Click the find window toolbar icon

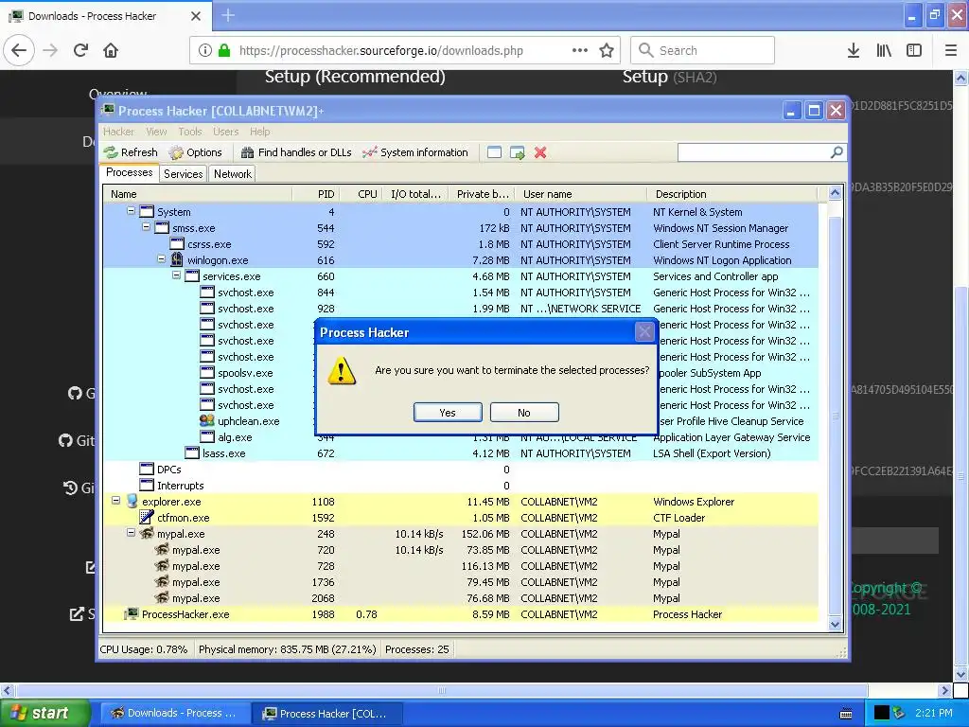tap(494, 152)
